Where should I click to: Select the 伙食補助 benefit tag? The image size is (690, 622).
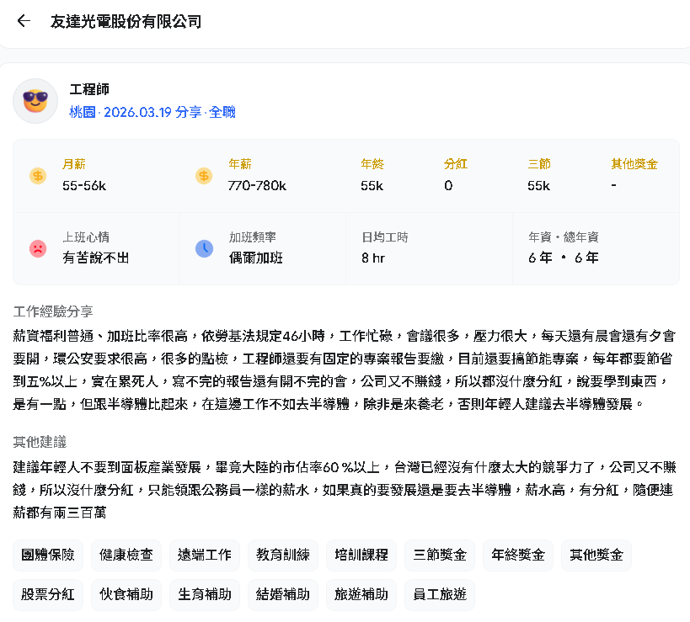tap(126, 595)
